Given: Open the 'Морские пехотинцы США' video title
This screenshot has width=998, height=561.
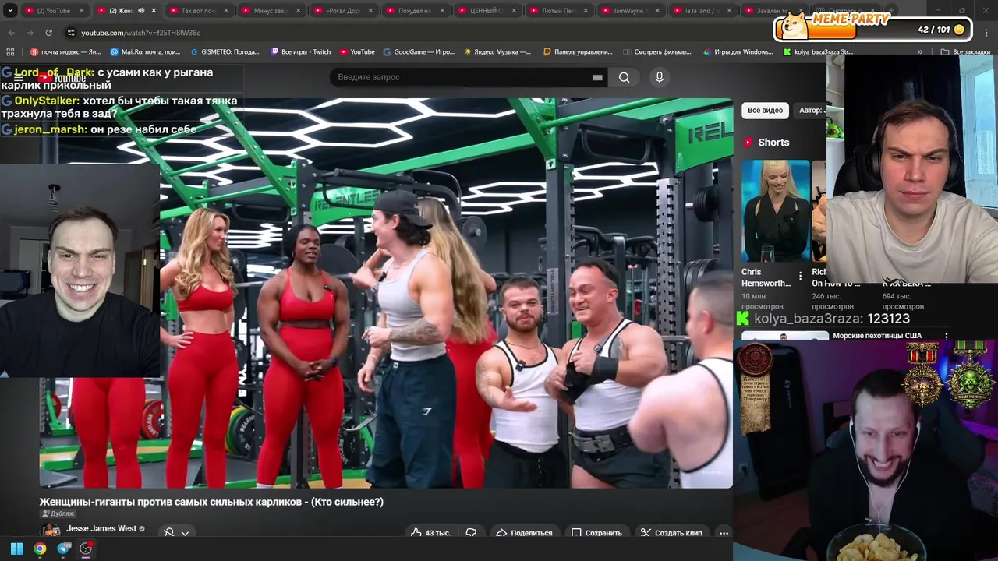Looking at the screenshot, I should [x=877, y=336].
